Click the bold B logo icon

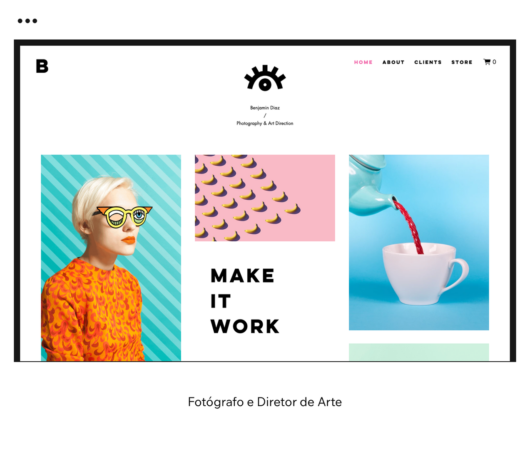tap(42, 66)
